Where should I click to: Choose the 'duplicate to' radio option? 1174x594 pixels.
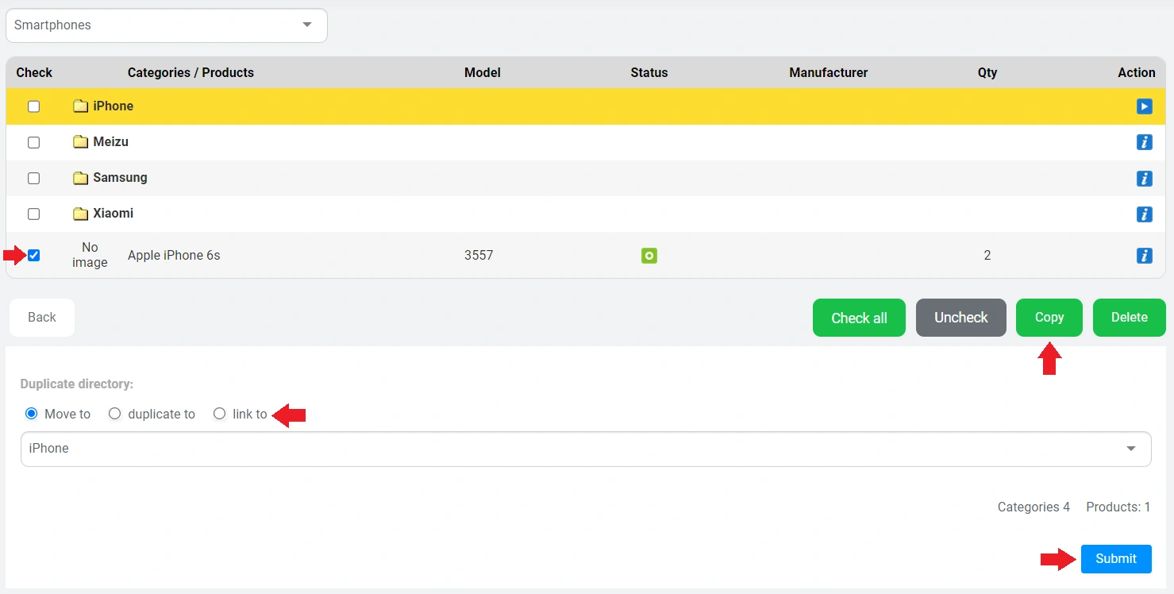pos(115,414)
